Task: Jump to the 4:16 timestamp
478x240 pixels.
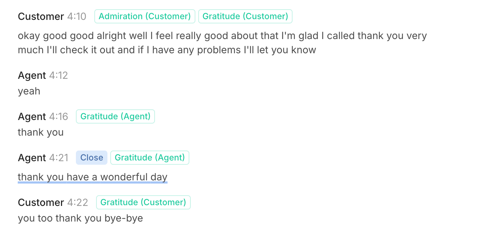Action: (x=58, y=116)
